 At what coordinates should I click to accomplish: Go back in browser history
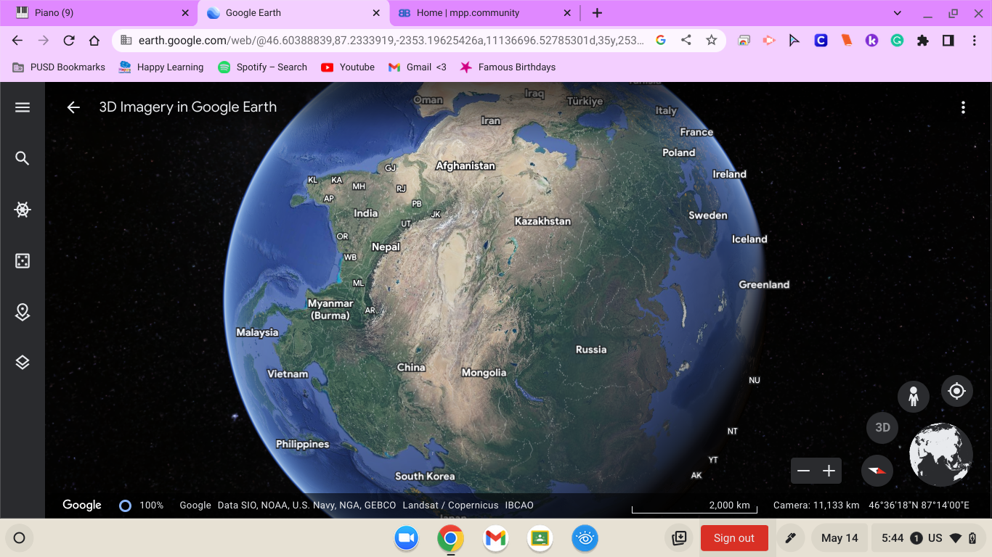tap(17, 41)
